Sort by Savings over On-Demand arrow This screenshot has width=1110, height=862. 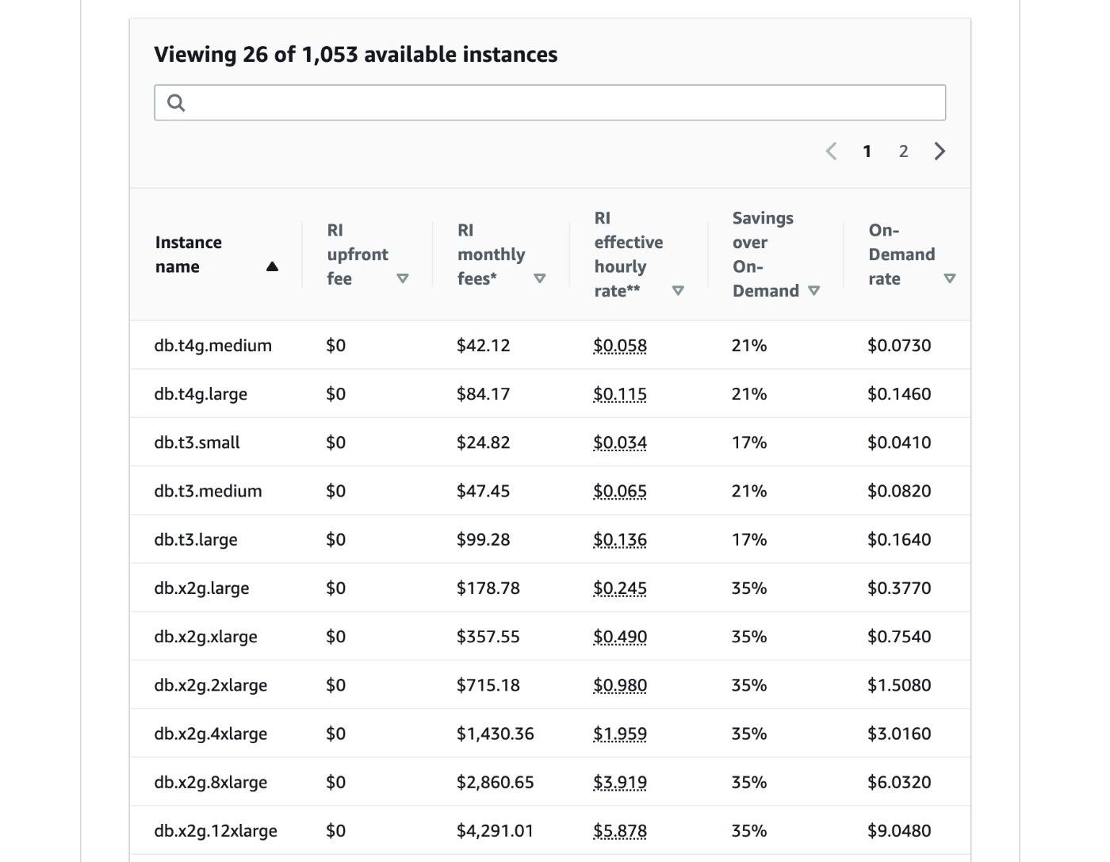[x=813, y=291]
